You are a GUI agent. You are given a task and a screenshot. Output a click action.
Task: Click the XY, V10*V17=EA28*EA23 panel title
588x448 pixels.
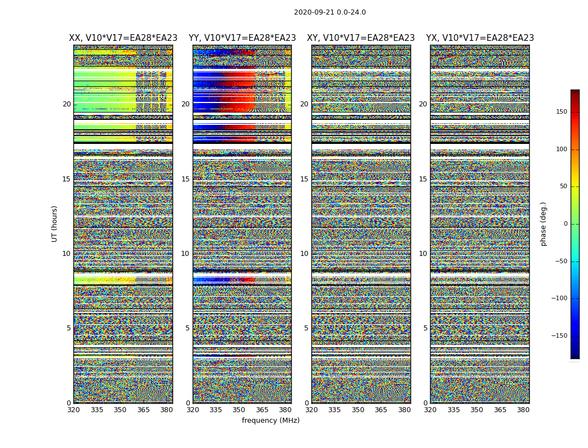click(361, 38)
